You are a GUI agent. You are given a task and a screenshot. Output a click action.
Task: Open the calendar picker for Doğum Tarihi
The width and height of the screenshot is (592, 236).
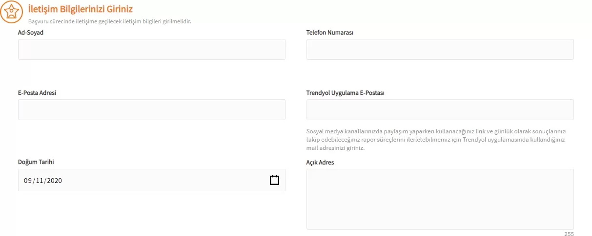(x=274, y=180)
